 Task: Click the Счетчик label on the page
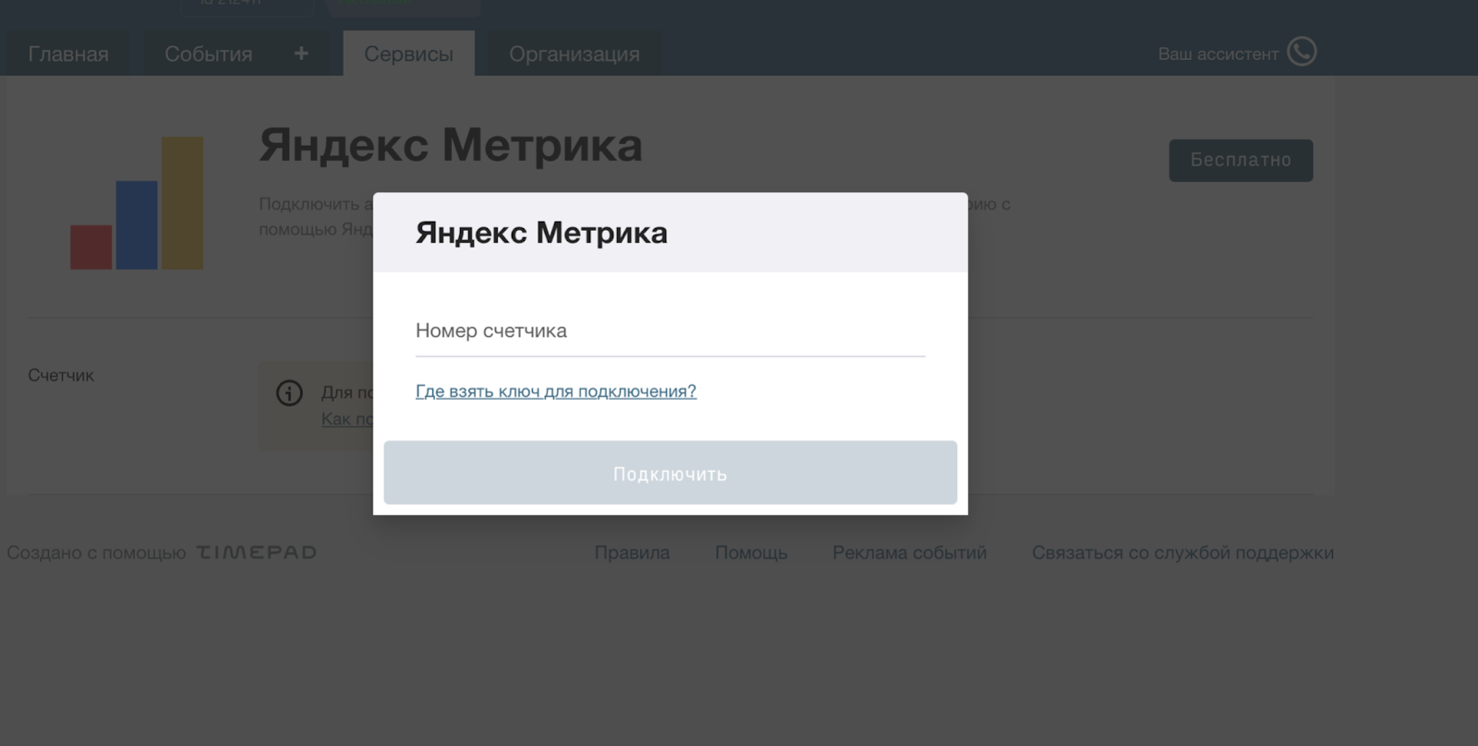[61, 375]
